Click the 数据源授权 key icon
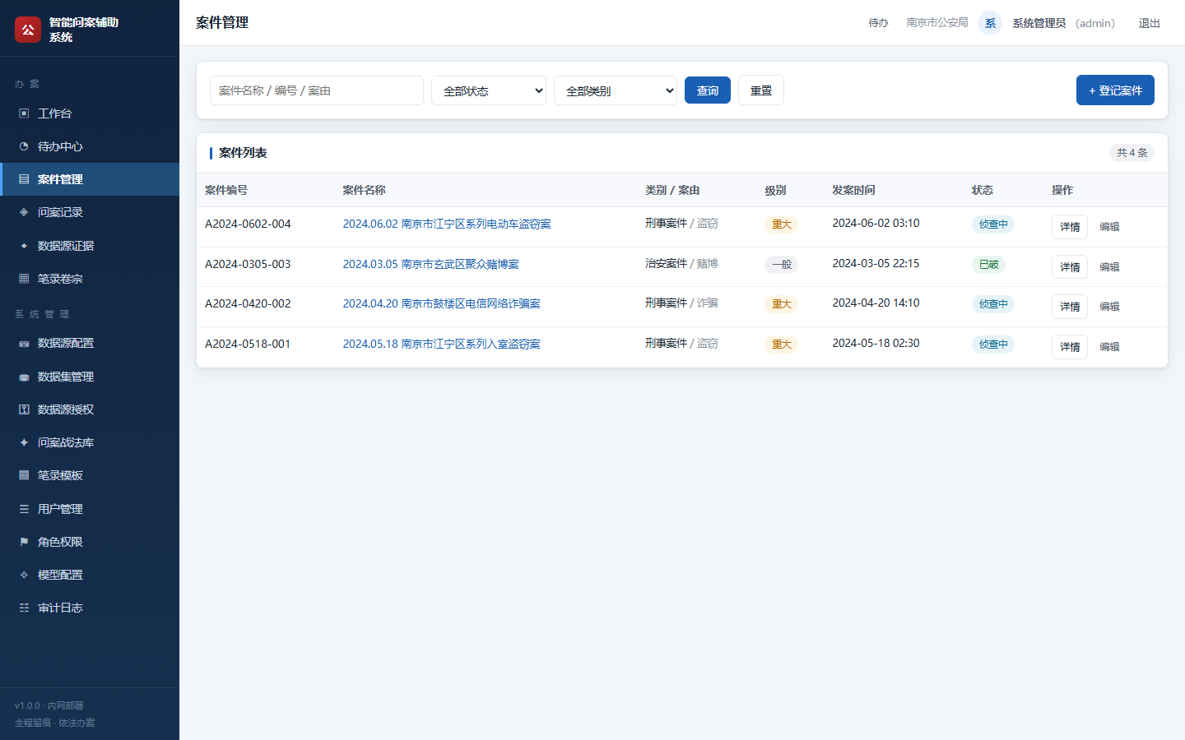 click(24, 409)
